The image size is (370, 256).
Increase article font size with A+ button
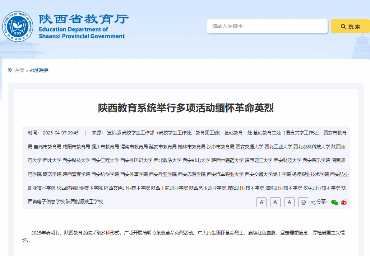[261, 202]
